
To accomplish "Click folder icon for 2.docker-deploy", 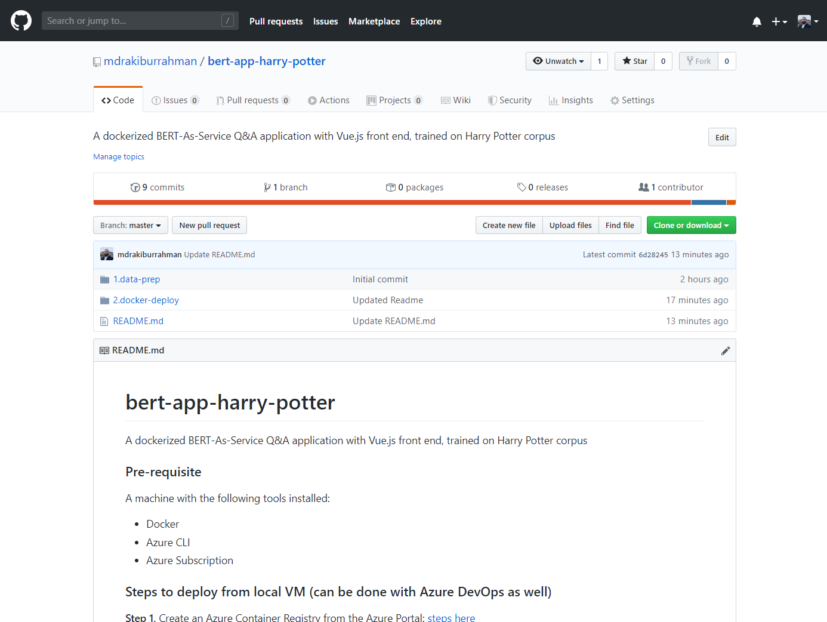I will click(104, 300).
